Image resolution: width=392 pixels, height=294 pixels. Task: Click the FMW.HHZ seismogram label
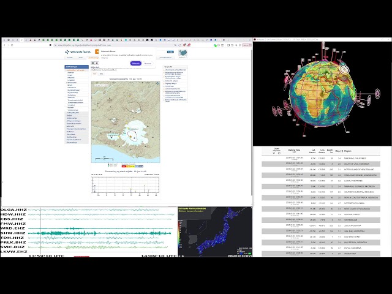[x=13, y=224]
